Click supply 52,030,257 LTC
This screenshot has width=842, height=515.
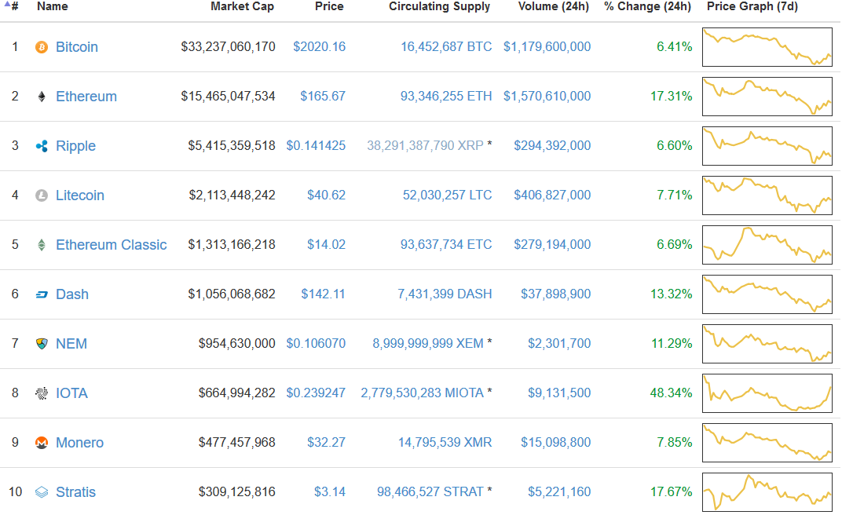click(x=448, y=195)
